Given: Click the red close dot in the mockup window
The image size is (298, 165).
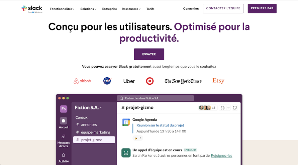Looking at the screenshot, I should (60, 98).
